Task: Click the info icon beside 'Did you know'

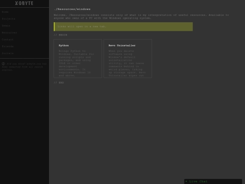Action: coord(3,64)
